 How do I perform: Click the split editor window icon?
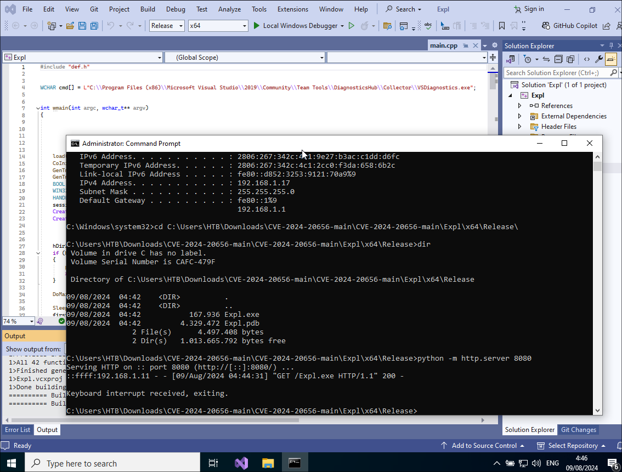[x=493, y=58]
